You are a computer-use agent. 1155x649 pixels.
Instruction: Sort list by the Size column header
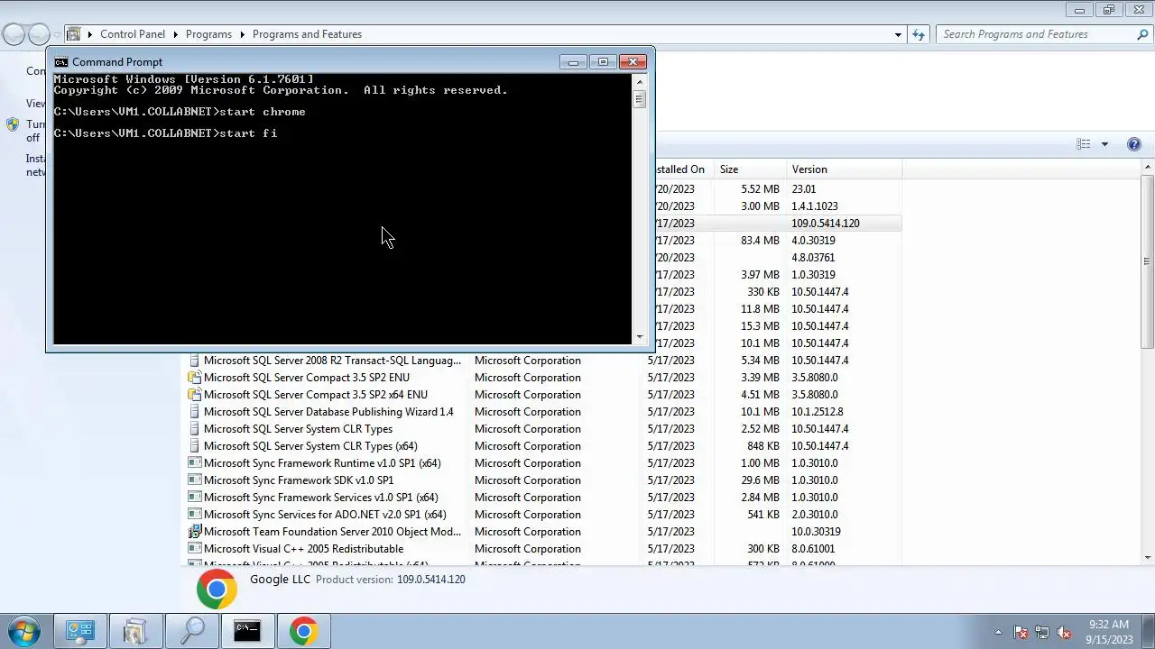pos(749,169)
